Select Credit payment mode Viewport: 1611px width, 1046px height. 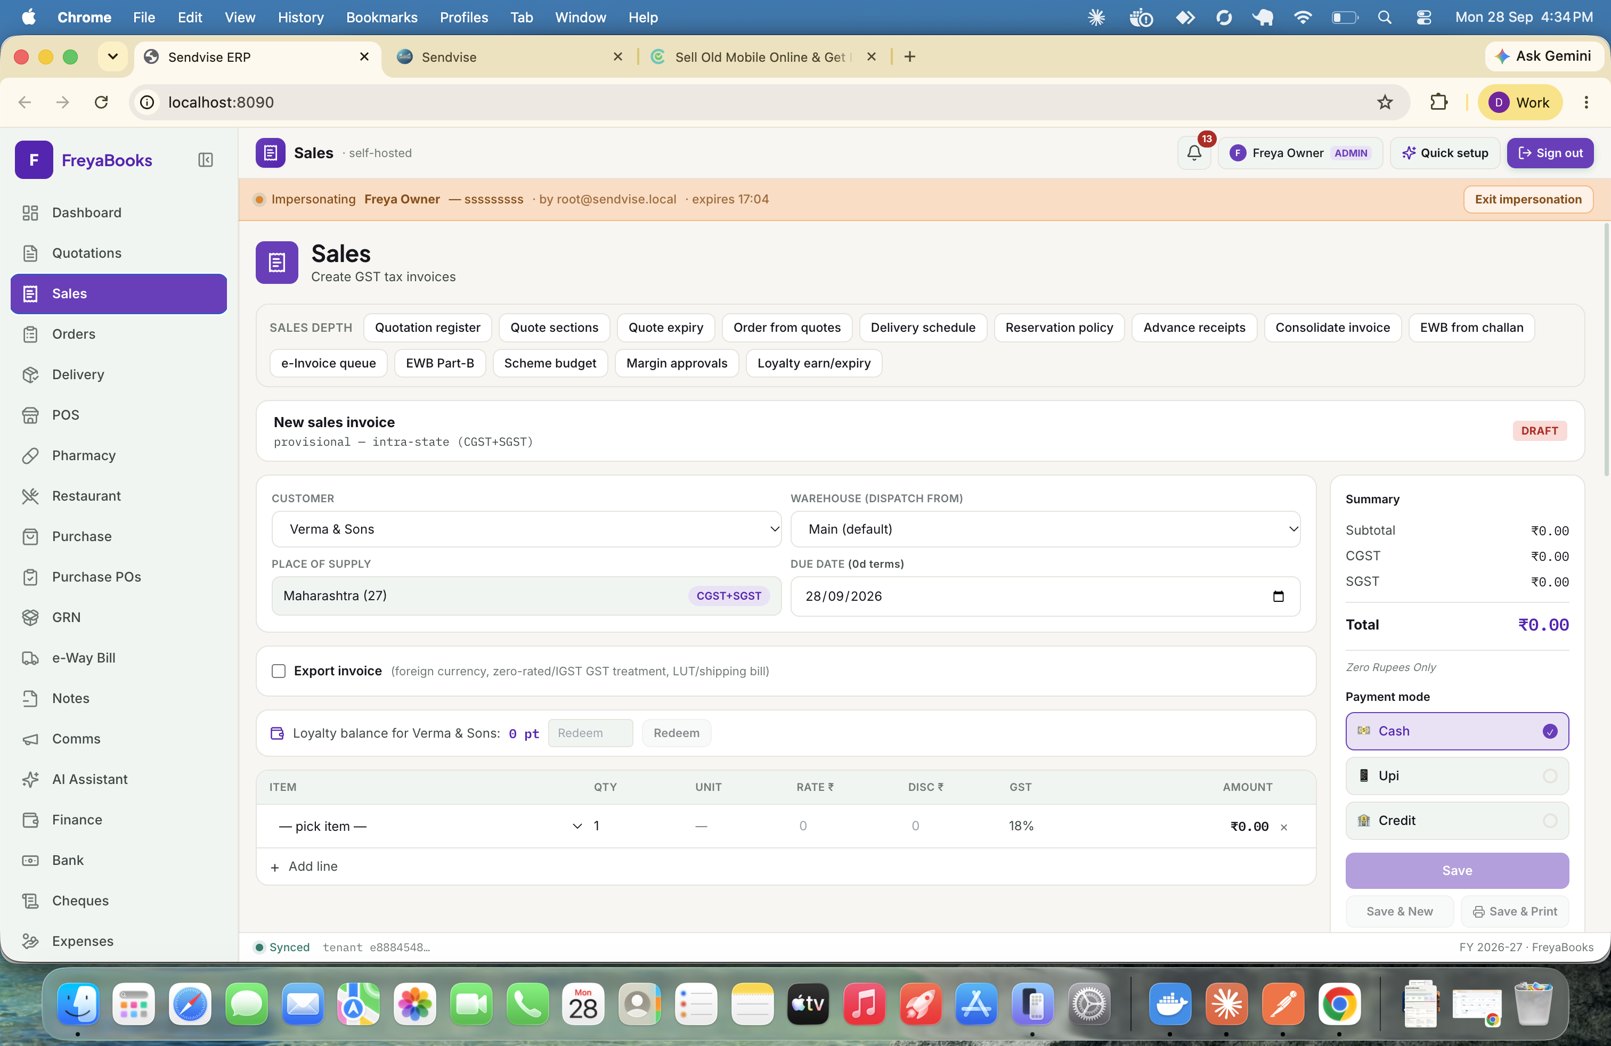[x=1457, y=821]
